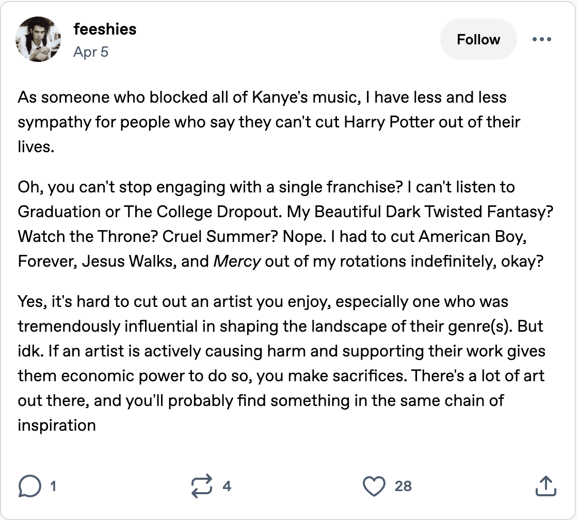This screenshot has height=520, width=578.
Task: Share the post via upload arrow icon
Action: pos(544,486)
